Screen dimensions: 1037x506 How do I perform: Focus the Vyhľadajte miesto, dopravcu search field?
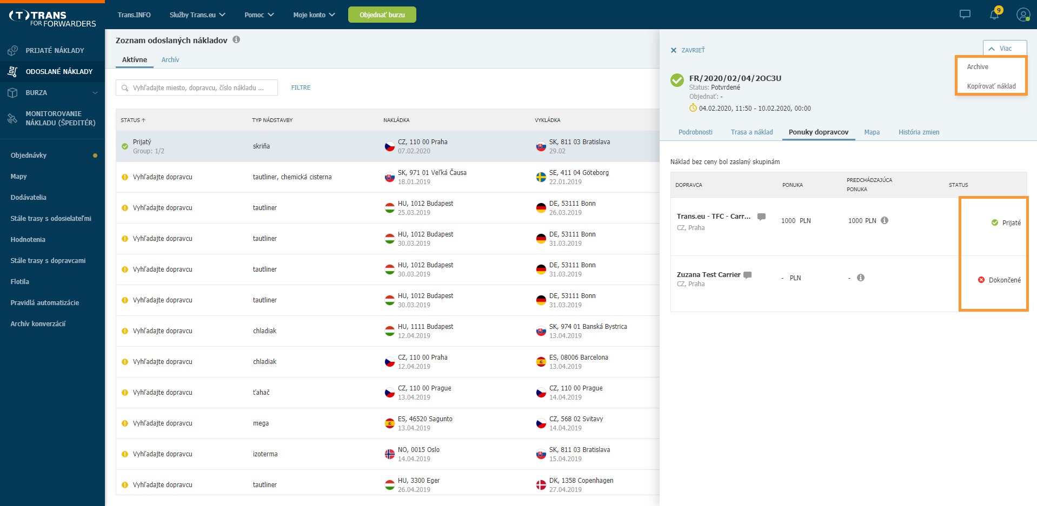click(x=197, y=87)
